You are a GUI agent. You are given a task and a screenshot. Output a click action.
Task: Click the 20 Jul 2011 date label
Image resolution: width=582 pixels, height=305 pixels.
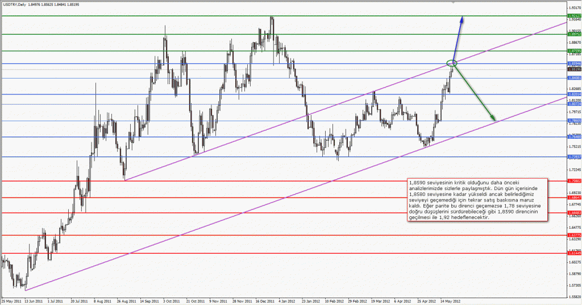[x=78, y=301]
